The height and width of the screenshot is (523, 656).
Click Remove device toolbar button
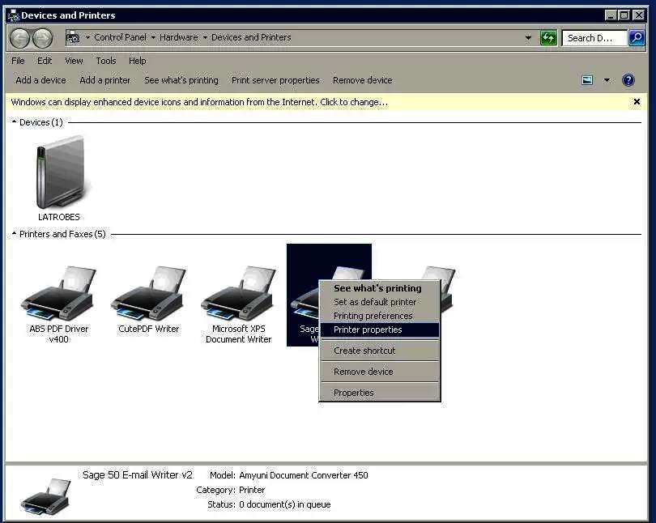click(362, 80)
